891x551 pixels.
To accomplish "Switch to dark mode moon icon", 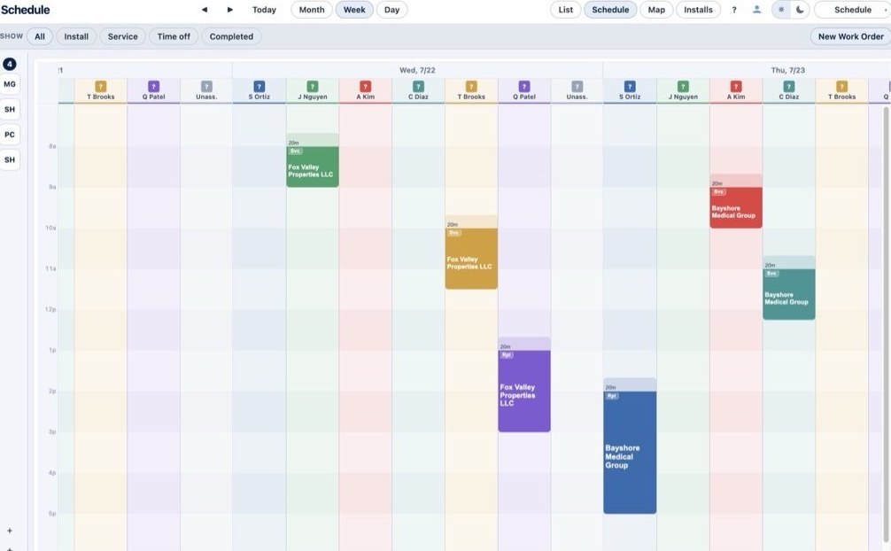I will pyautogui.click(x=800, y=10).
